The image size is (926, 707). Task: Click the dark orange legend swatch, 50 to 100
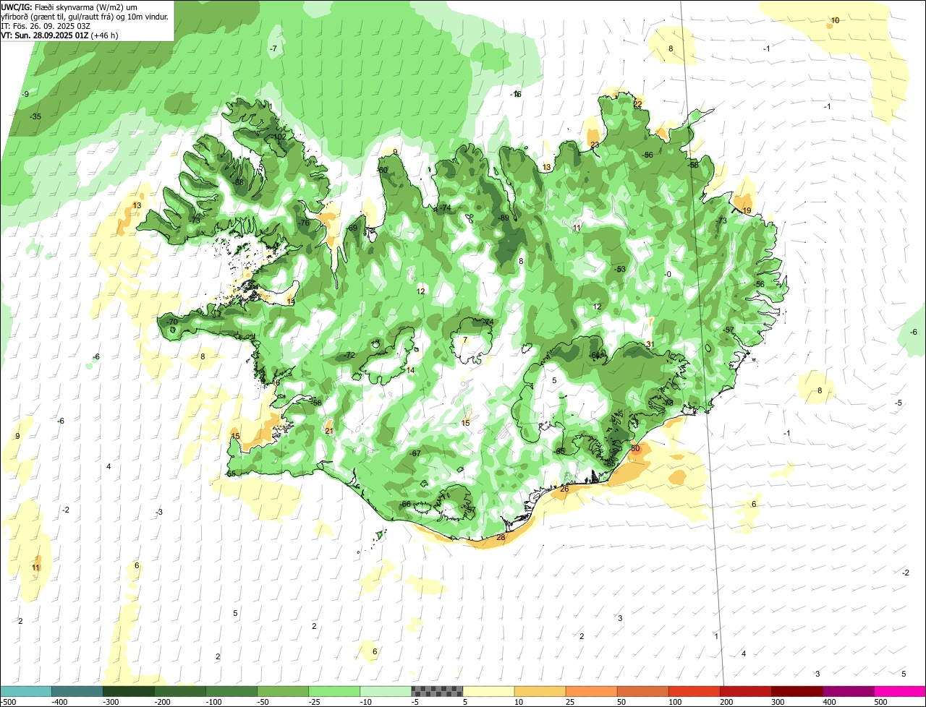(x=642, y=691)
